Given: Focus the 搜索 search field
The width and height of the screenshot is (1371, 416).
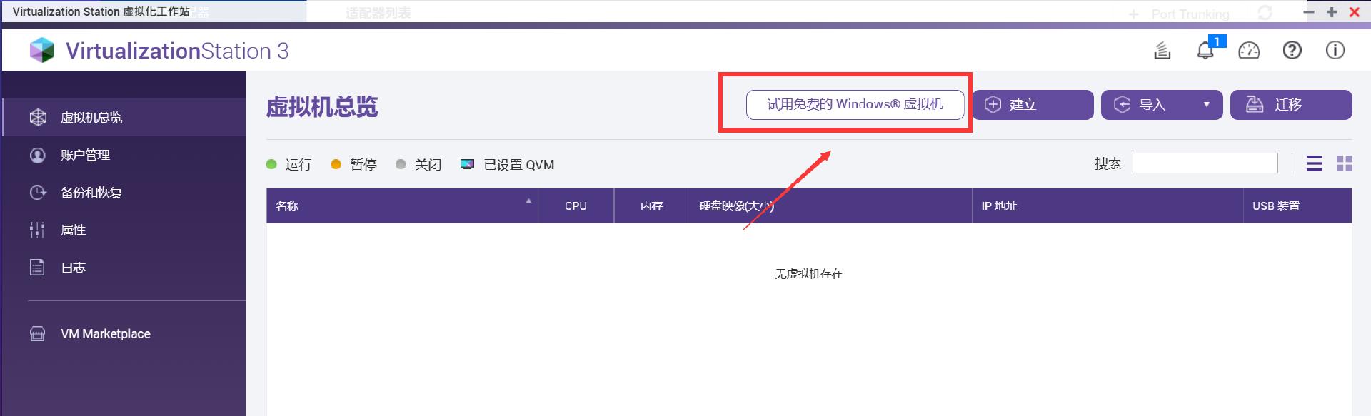Looking at the screenshot, I should click(x=1205, y=163).
